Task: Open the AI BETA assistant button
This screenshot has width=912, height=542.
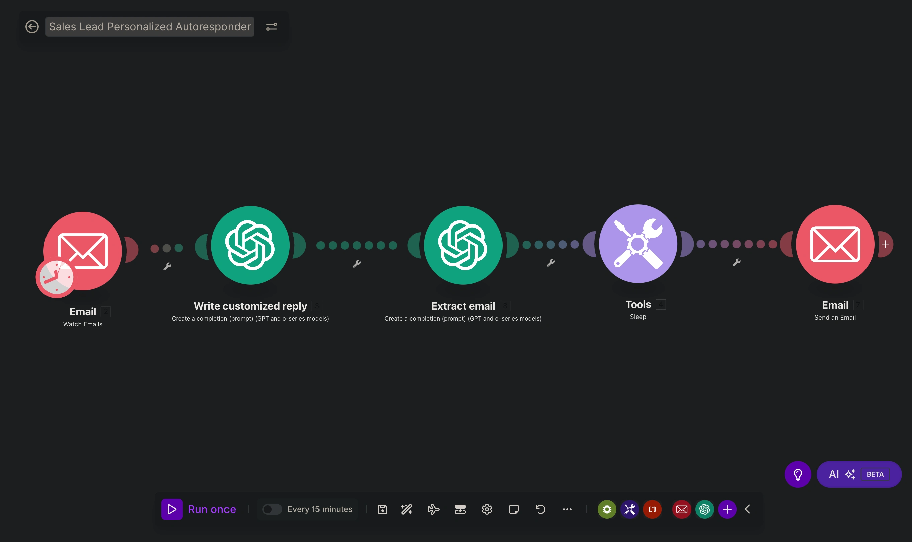Action: pos(859,474)
